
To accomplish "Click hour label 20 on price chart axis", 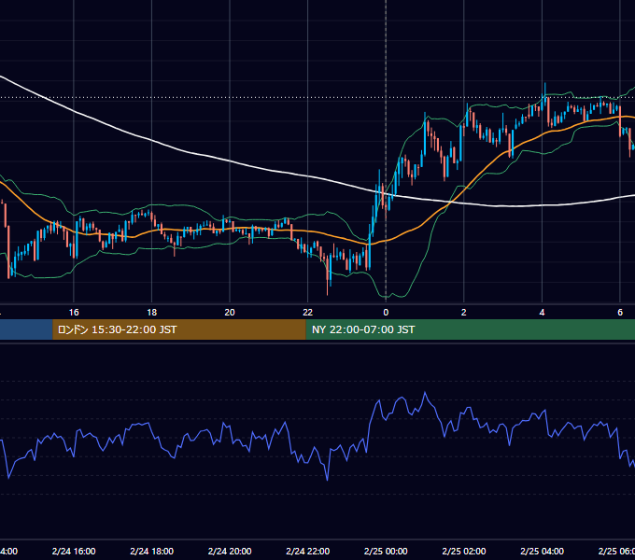I will click(230, 313).
